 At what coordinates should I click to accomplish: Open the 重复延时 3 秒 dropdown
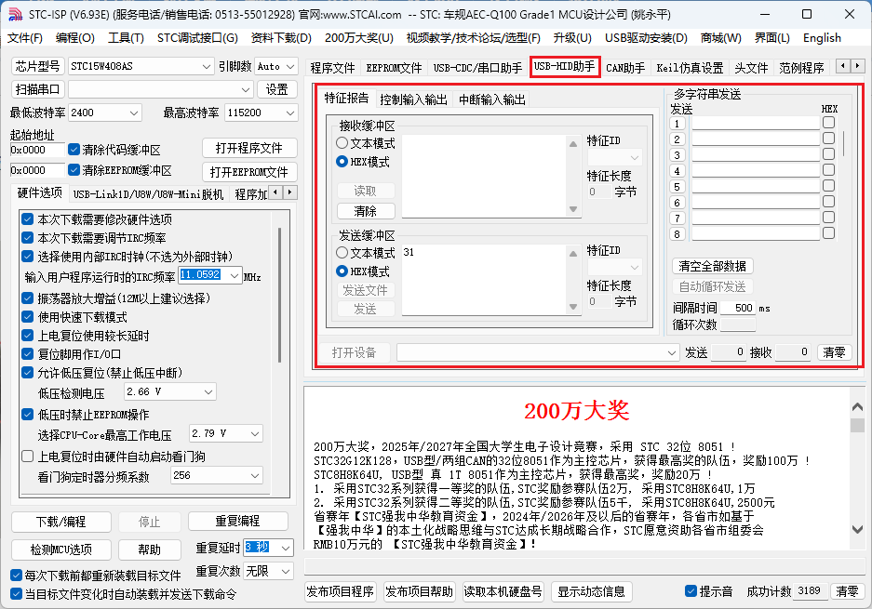tap(269, 548)
